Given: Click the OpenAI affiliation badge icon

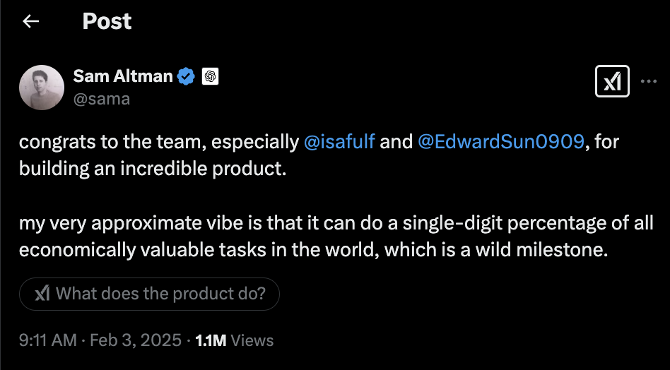Looking at the screenshot, I should point(210,76).
